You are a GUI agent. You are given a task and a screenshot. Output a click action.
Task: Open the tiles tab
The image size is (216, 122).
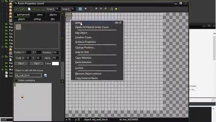53,19
